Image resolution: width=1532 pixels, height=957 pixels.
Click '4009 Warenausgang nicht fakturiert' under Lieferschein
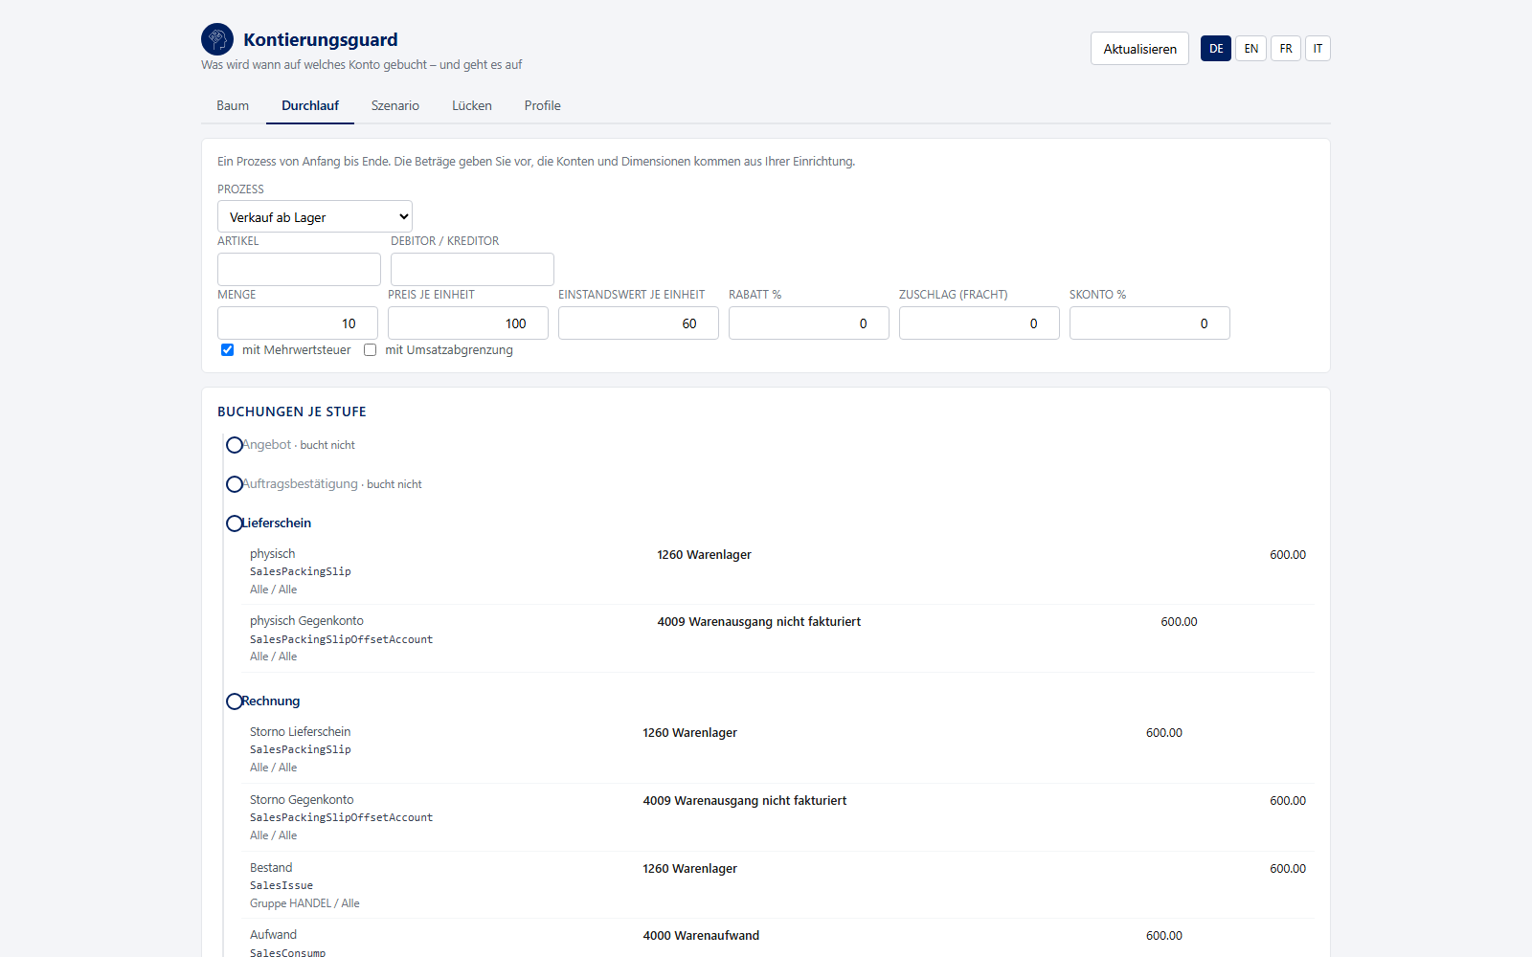(759, 622)
